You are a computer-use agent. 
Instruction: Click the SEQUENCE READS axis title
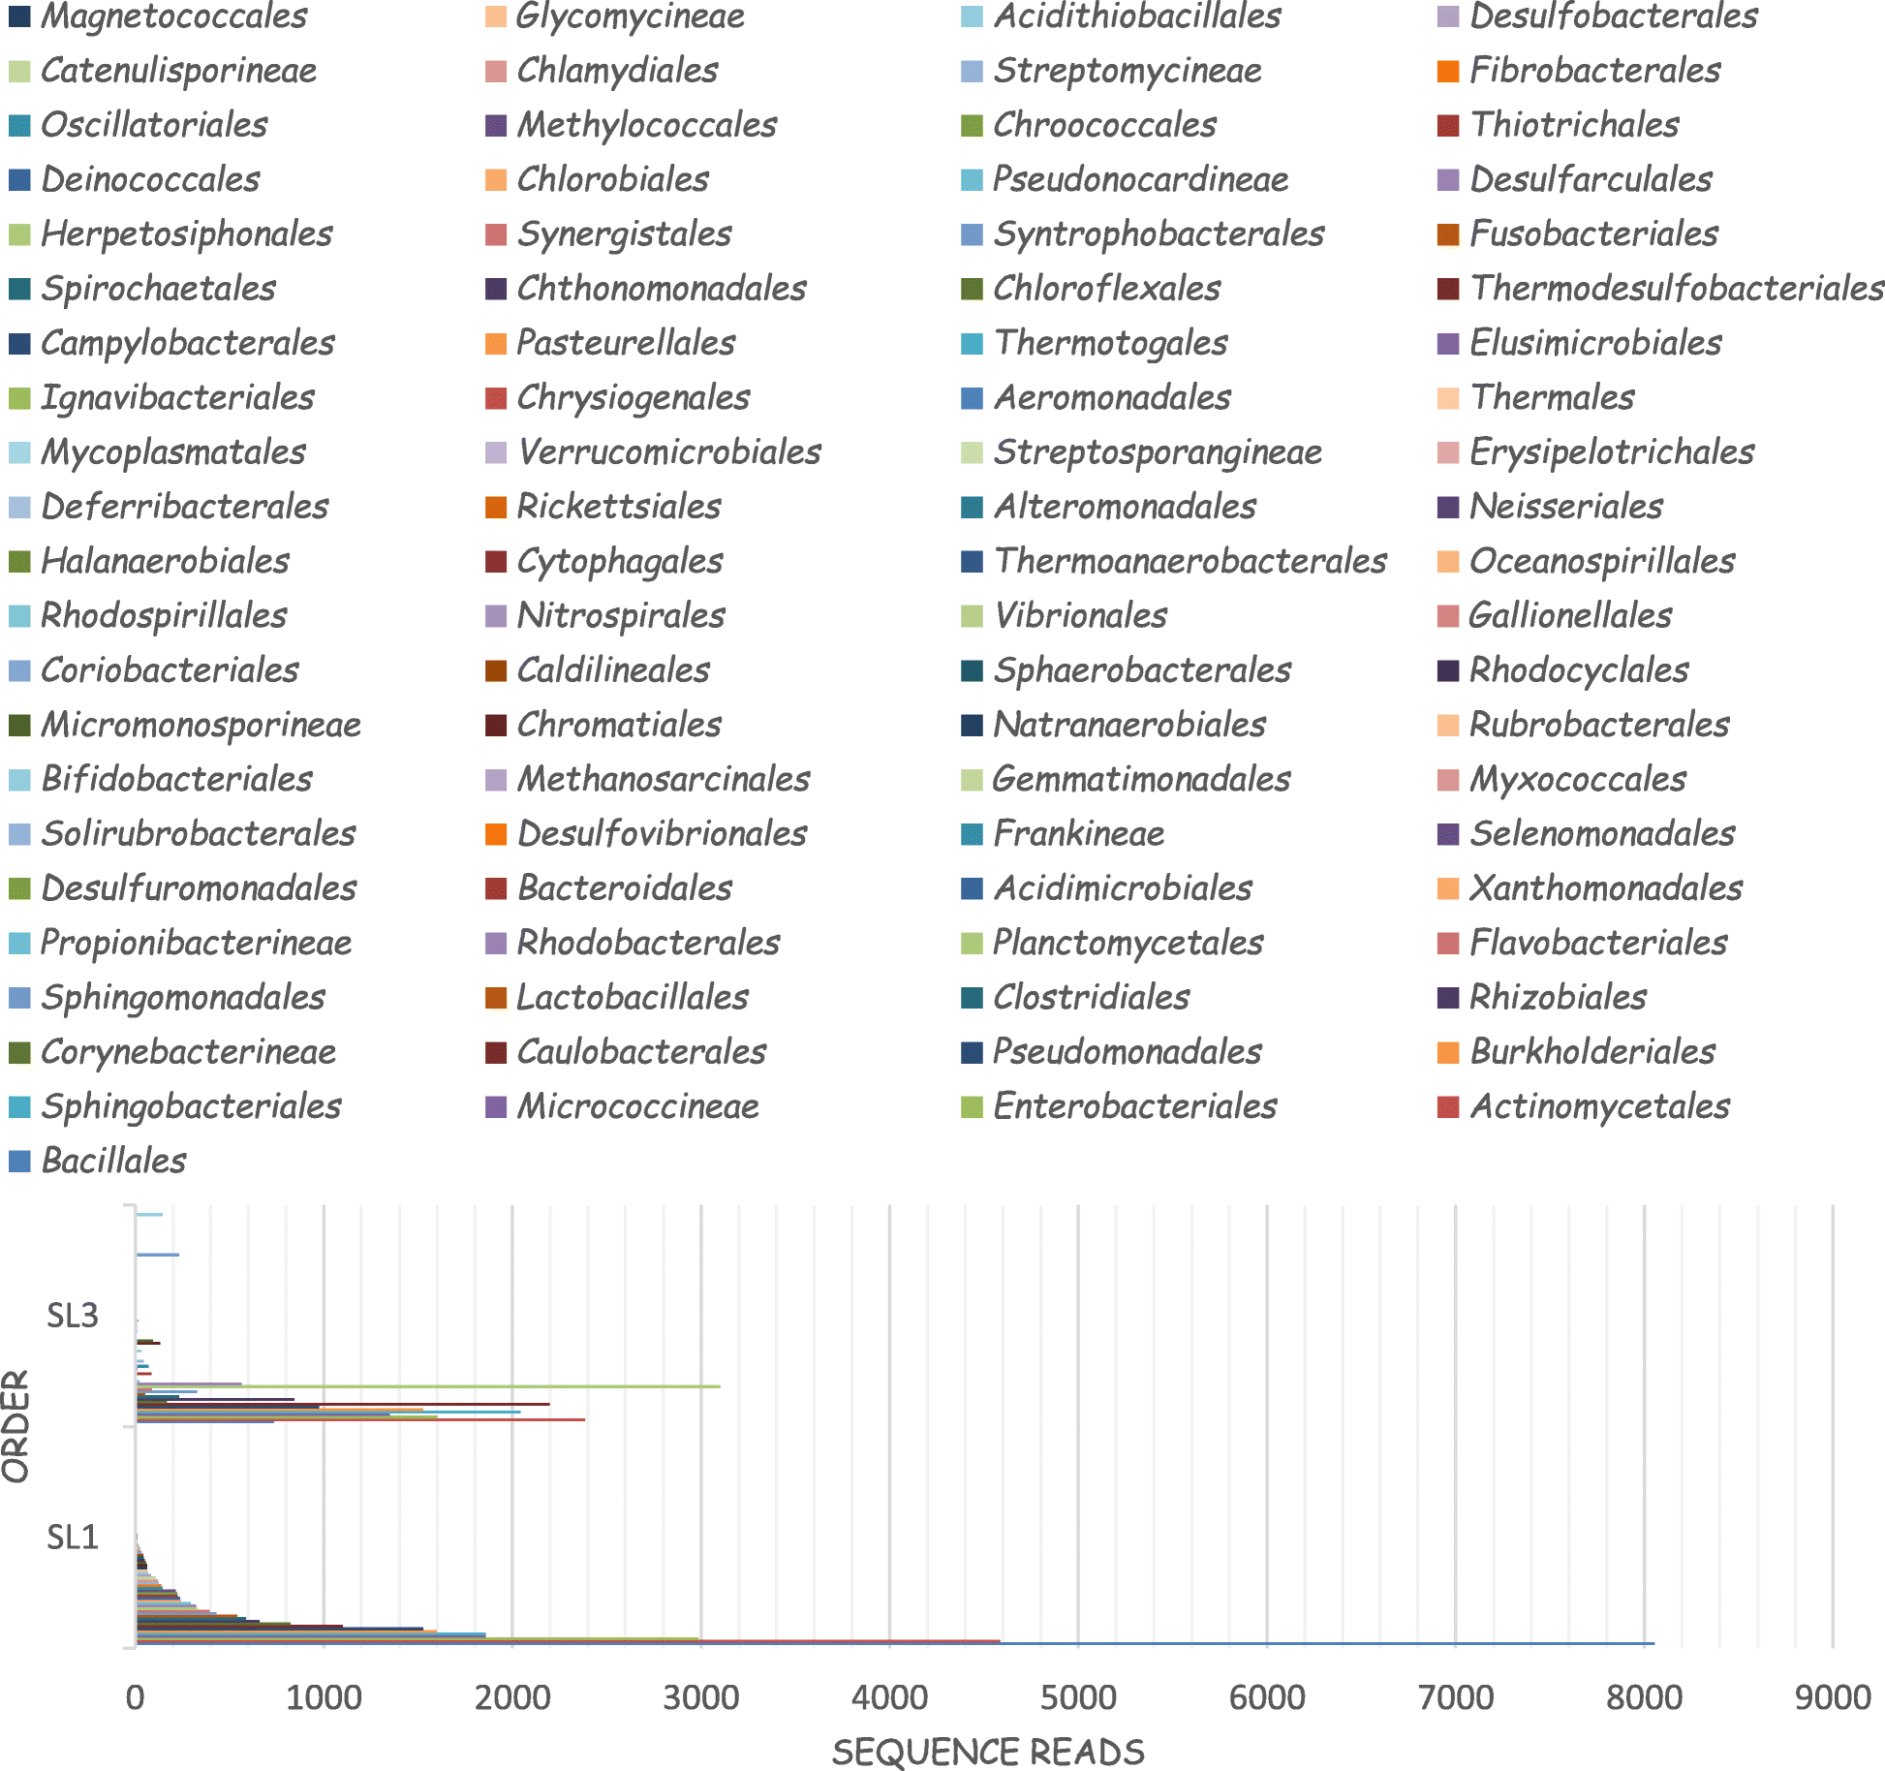point(988,1752)
